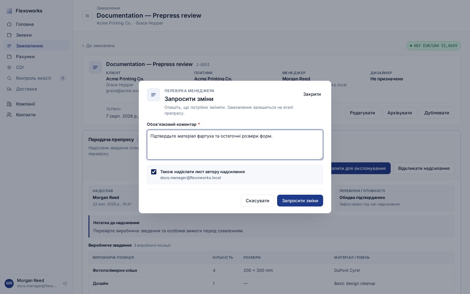Click order icon beside Documentation title card
The height and width of the screenshot is (294, 470).
coord(95,67)
